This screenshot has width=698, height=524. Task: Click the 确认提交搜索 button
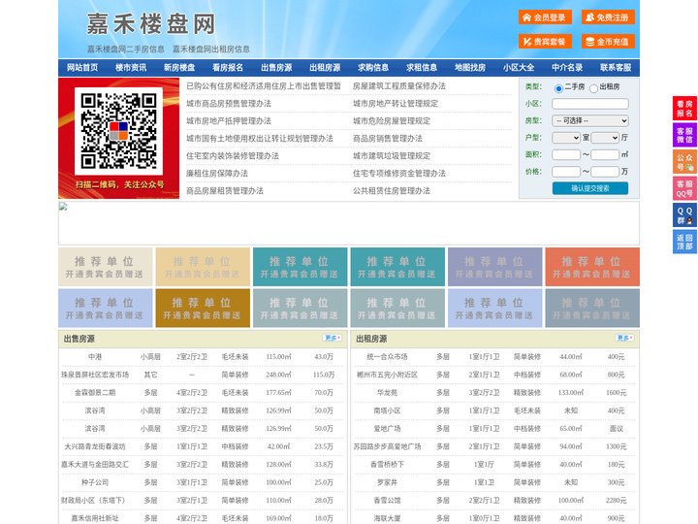click(x=590, y=188)
